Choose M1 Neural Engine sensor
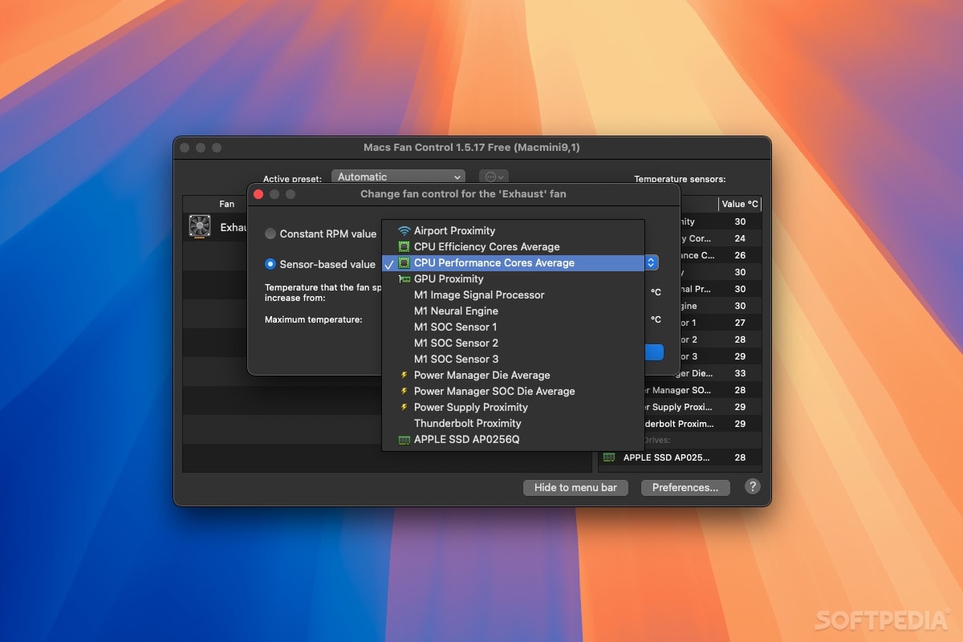The image size is (963, 642). click(513, 311)
